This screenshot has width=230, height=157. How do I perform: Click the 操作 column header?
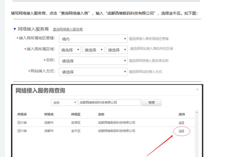182,114
